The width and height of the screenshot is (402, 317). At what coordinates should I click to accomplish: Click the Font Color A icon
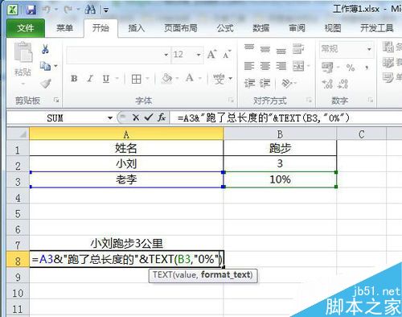pos(190,78)
